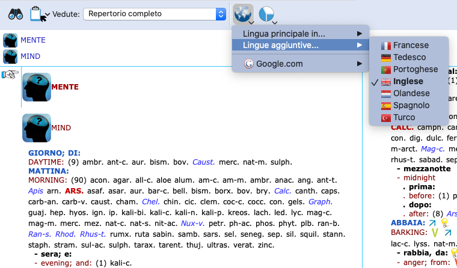Image resolution: width=457 pixels, height=268 pixels.
Task: Select Spagnolo from language list
Action: (411, 105)
